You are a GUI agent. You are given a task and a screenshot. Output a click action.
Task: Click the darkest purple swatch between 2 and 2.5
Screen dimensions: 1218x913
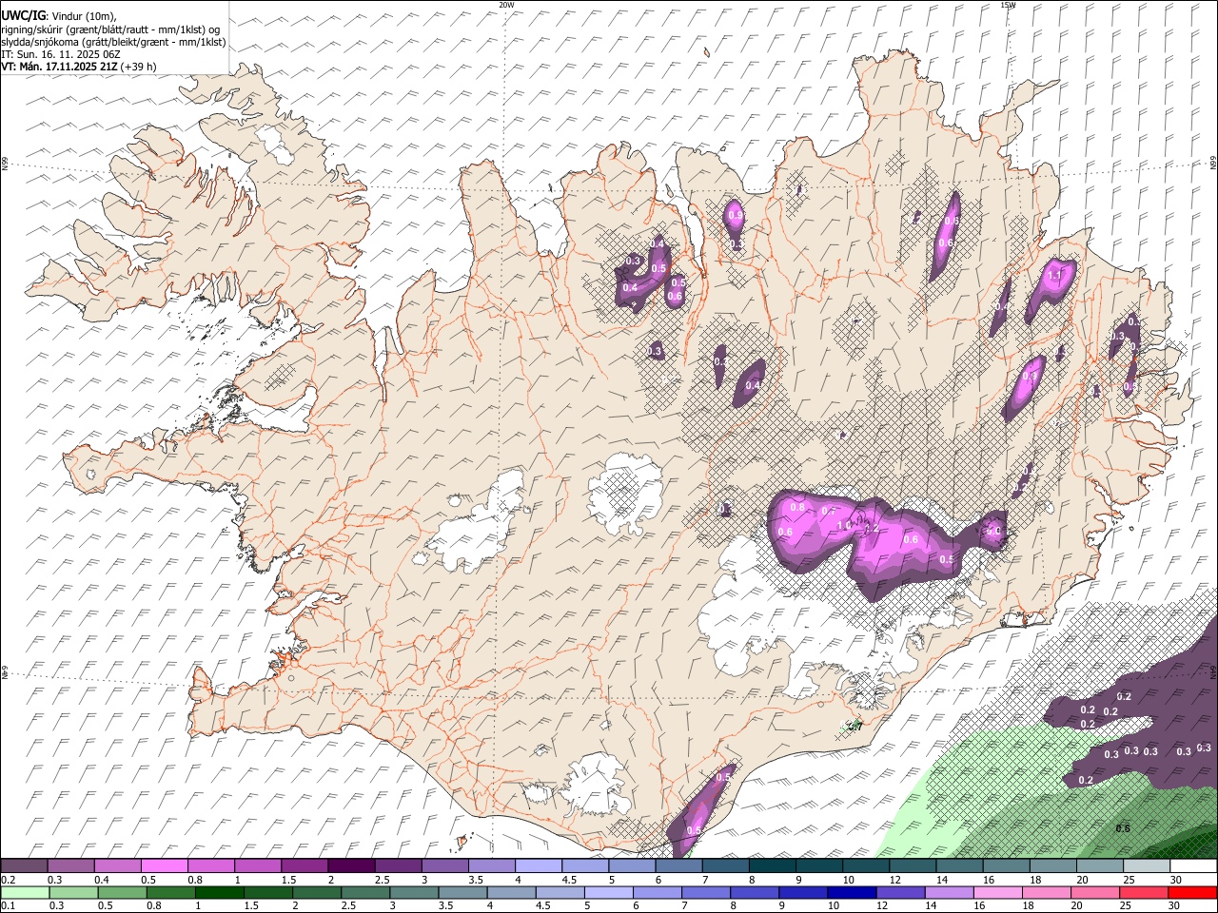click(350, 865)
